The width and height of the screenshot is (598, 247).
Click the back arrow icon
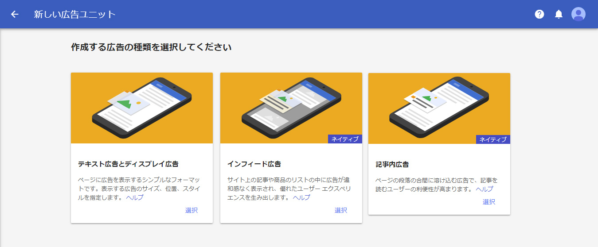tap(15, 14)
